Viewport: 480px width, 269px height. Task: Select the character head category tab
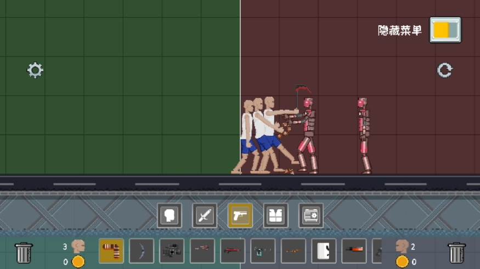(x=170, y=216)
